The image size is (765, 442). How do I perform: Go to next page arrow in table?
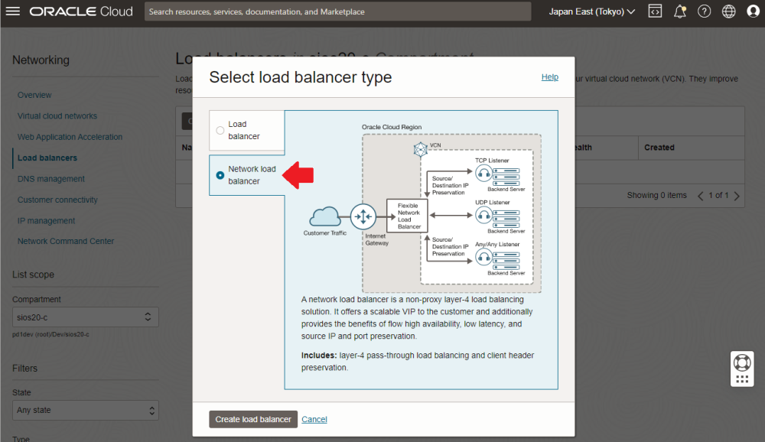[737, 196]
